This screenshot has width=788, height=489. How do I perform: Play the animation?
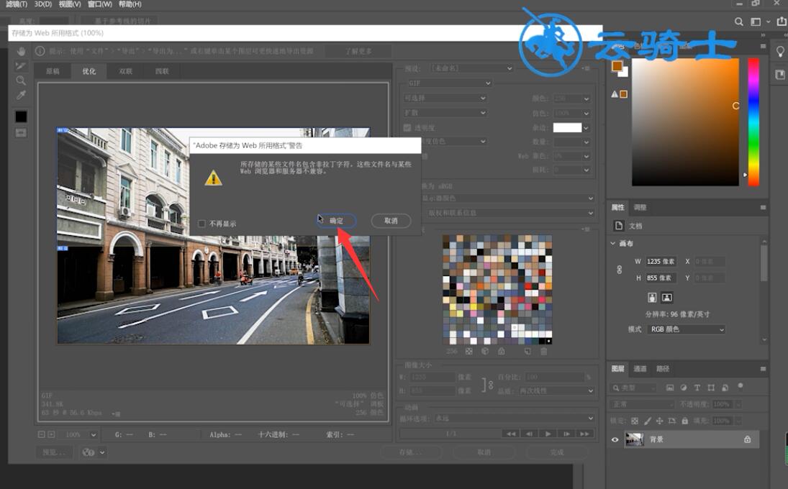coord(548,434)
